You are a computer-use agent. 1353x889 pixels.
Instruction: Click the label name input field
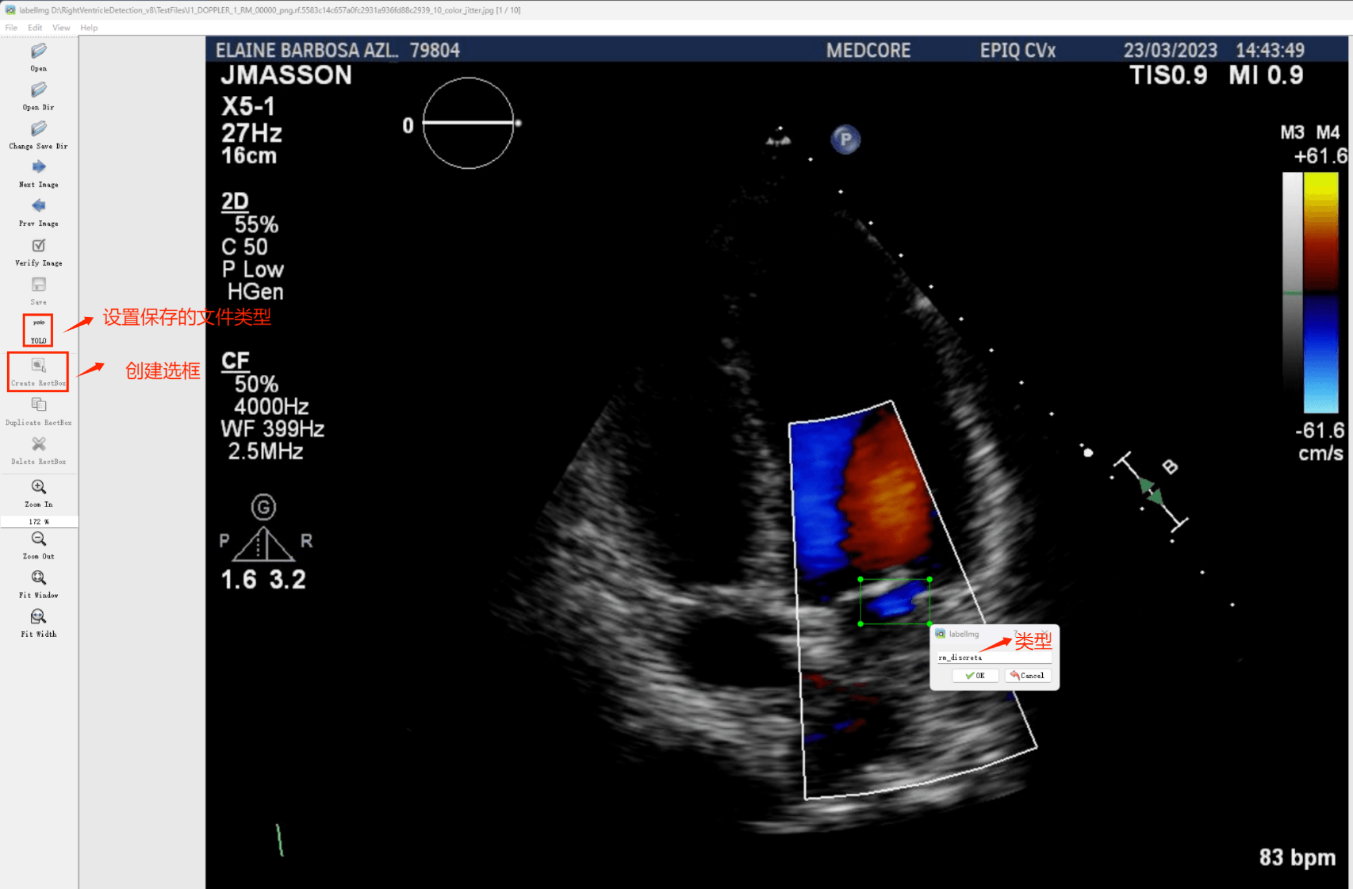(993, 658)
